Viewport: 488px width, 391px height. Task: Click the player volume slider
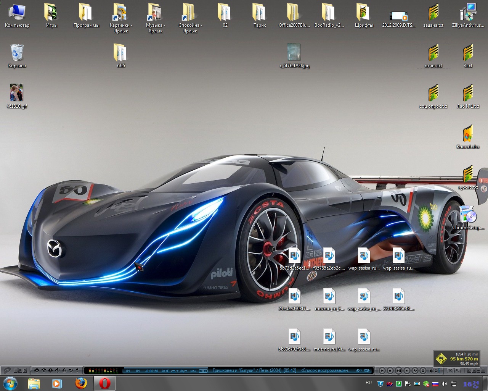(x=439, y=370)
